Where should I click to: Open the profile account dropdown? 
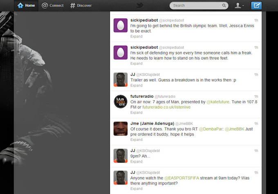(x=239, y=5)
